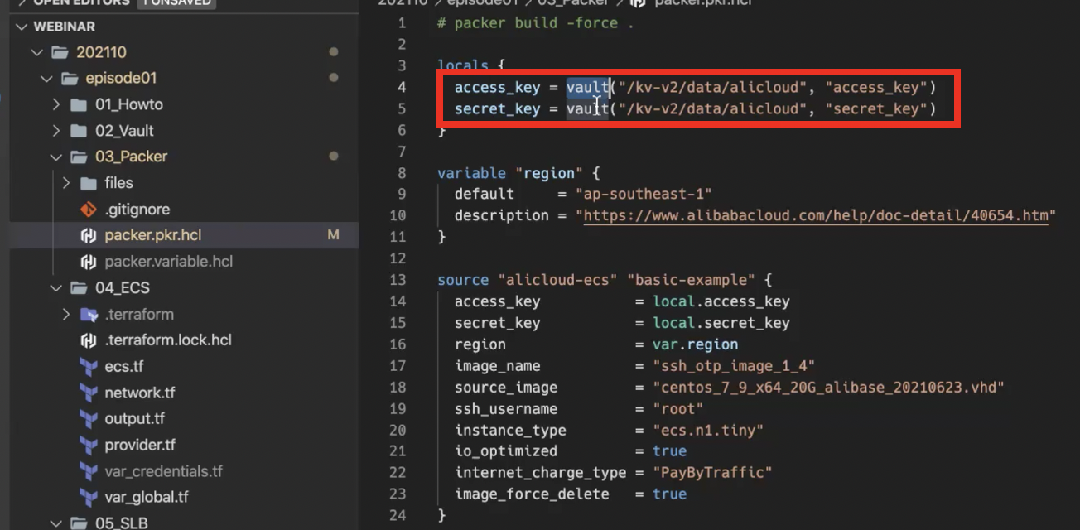
Task: Click the 1 UNSAVED badge
Action: [x=176, y=2]
